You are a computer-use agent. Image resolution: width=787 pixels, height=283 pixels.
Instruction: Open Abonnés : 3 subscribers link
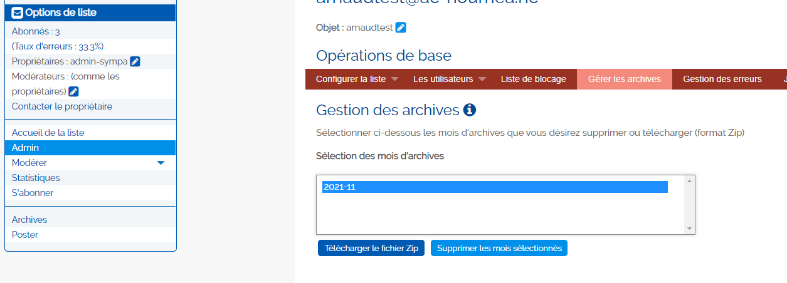[x=36, y=31]
